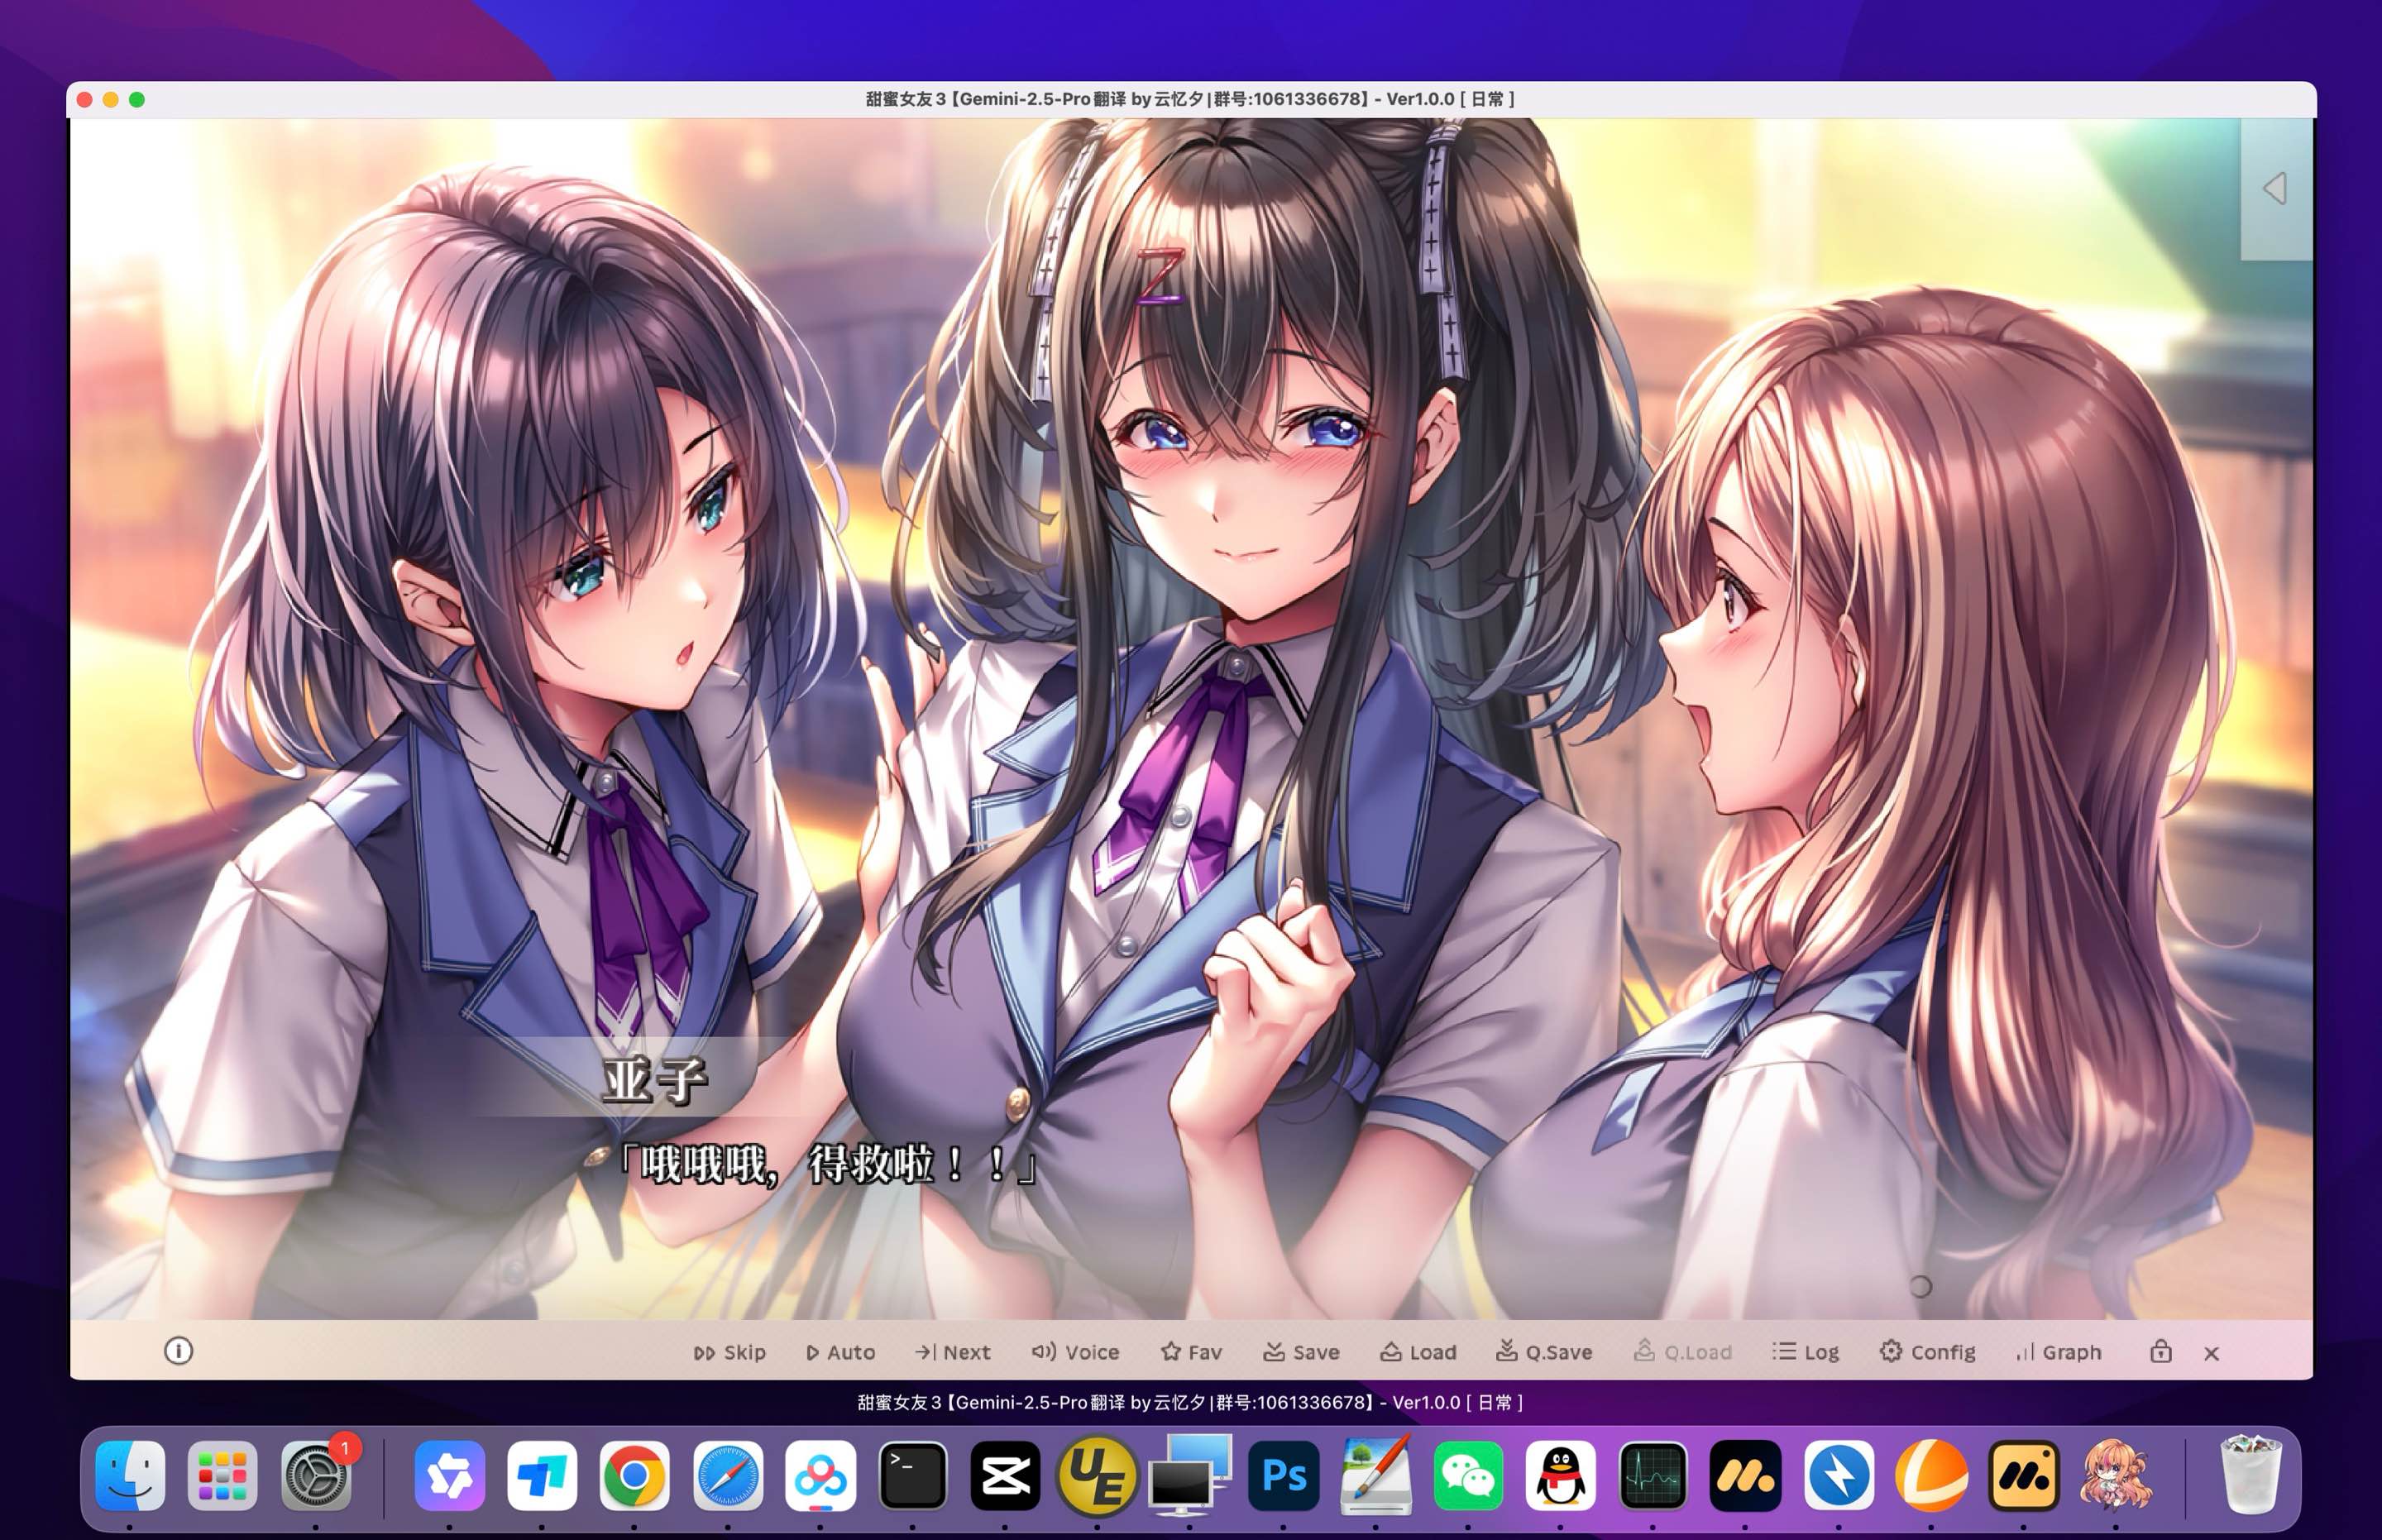This screenshot has width=2382, height=1540.
Task: Open the dialogue backlog via Log
Action: 1806,1352
